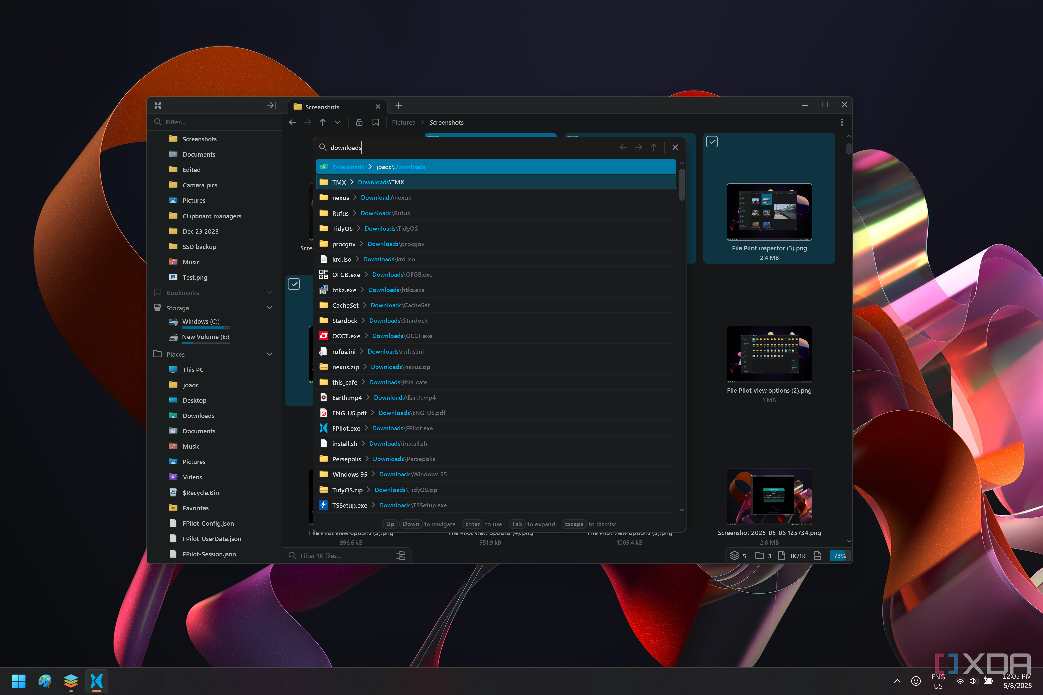
Task: Select the joaoc\Downloads search result
Action: 495,167
